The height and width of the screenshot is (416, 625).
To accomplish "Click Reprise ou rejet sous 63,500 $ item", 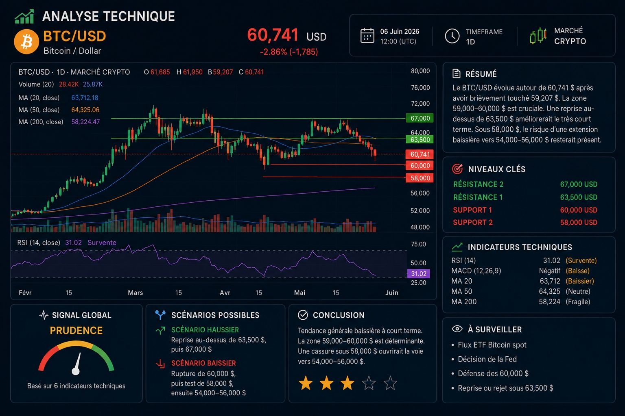I will [502, 388].
